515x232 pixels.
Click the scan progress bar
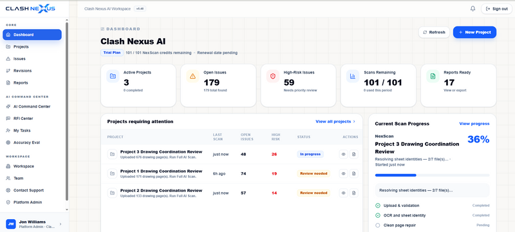pos(432,175)
